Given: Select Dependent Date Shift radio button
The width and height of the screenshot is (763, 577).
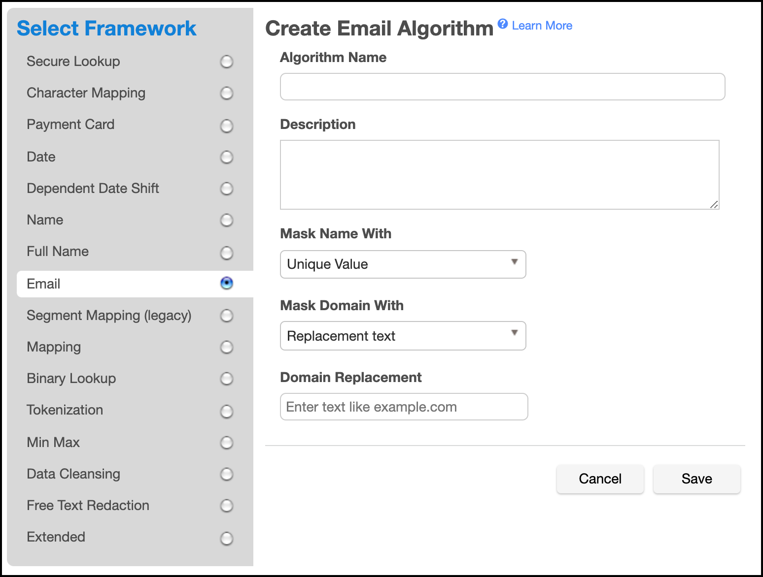Looking at the screenshot, I should click(x=226, y=189).
